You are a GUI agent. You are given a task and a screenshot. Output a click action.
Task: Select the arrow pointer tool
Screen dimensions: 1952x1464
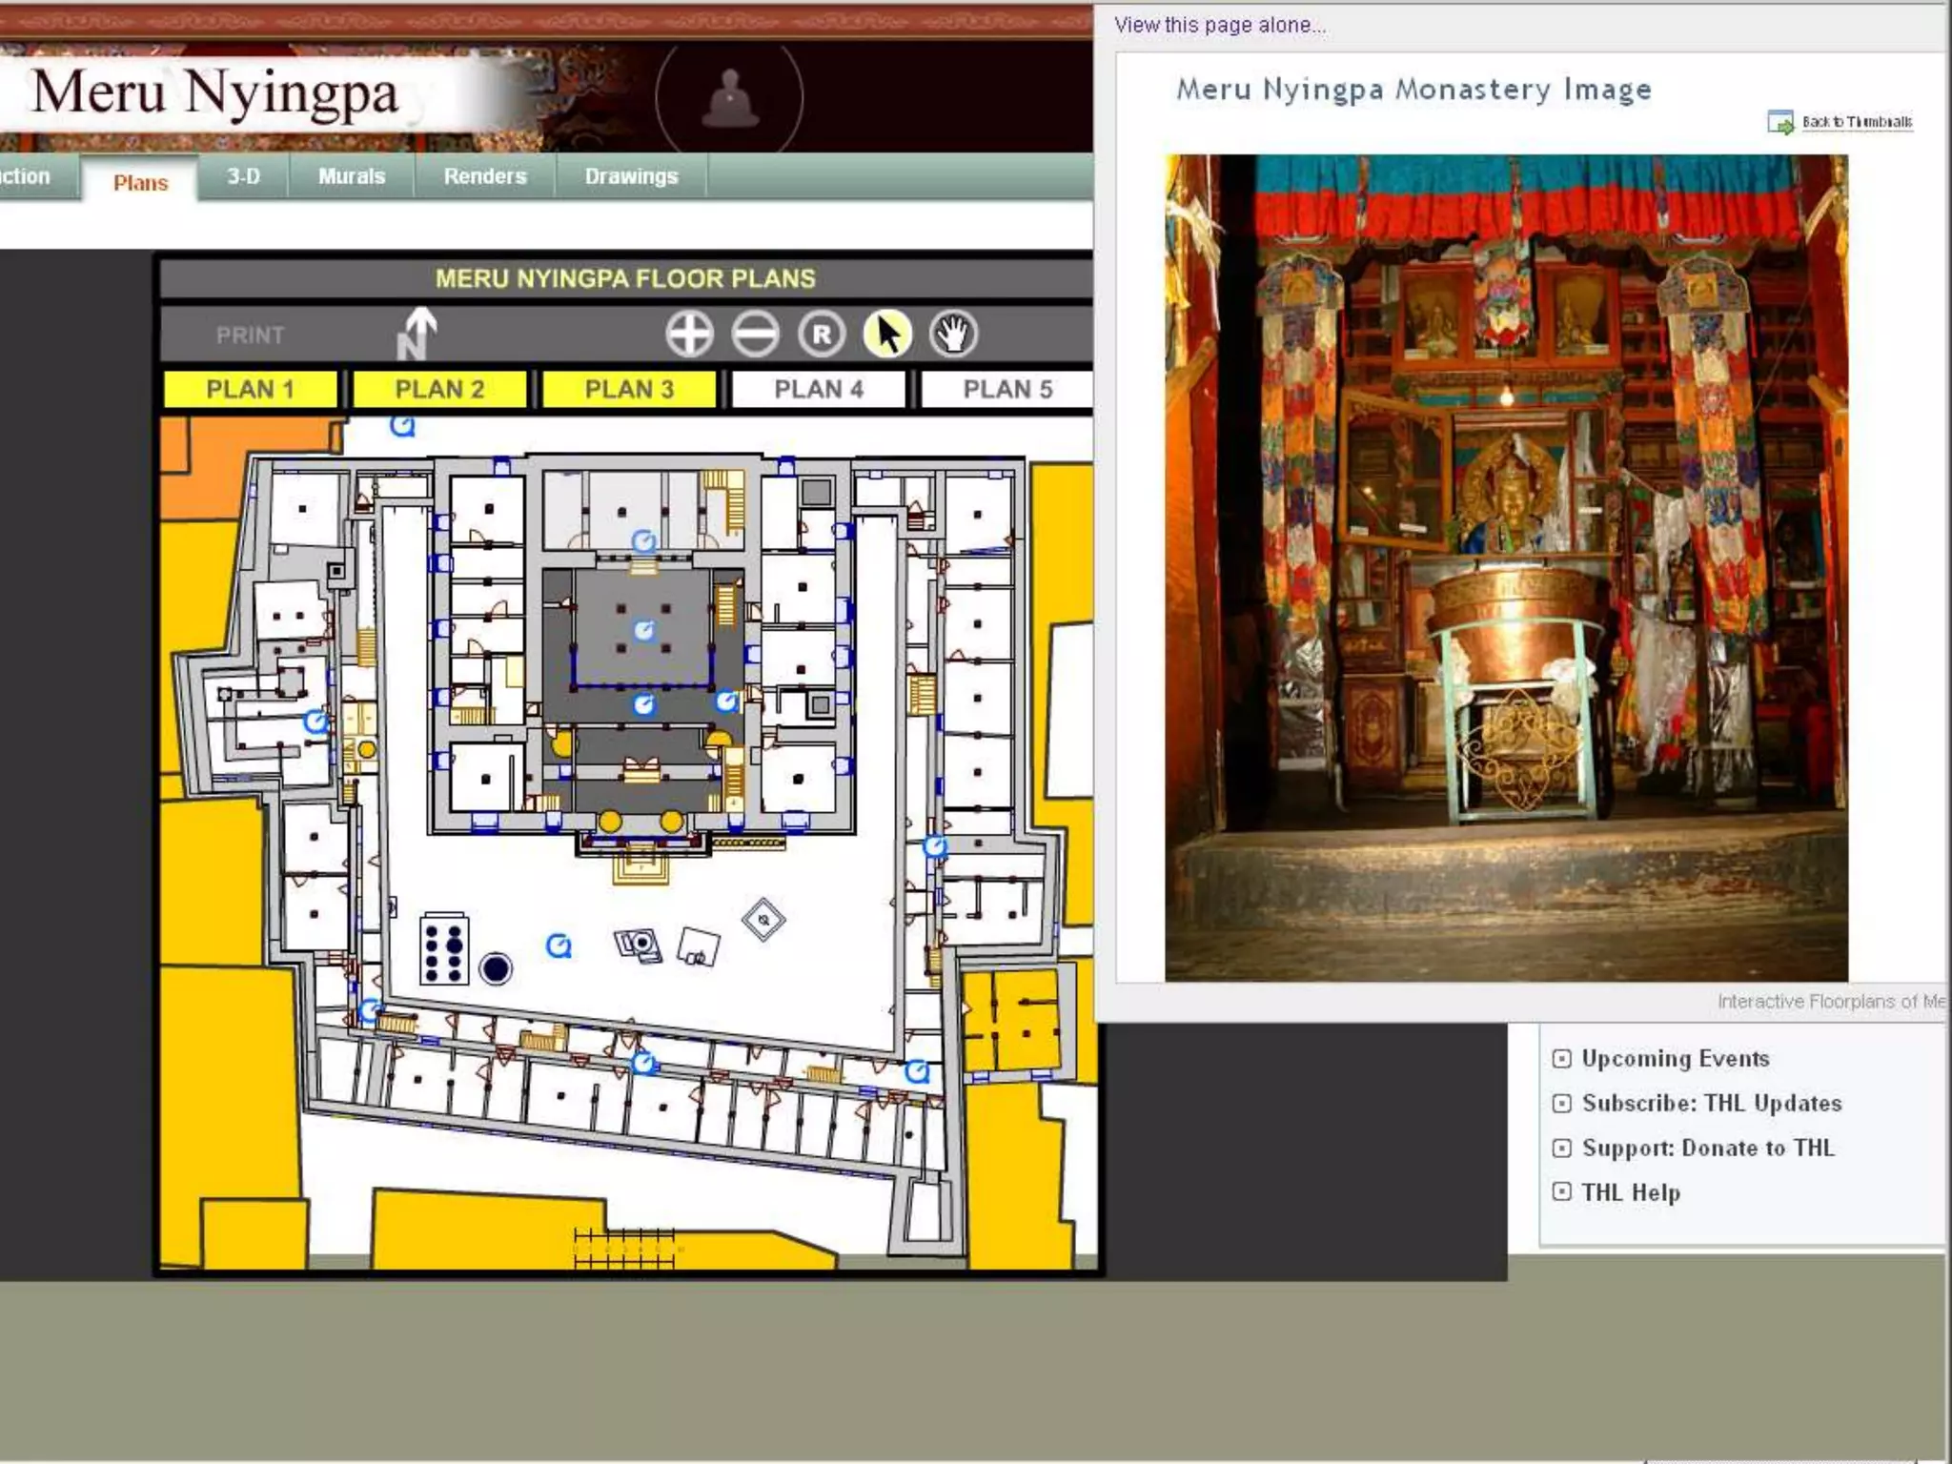pos(887,335)
